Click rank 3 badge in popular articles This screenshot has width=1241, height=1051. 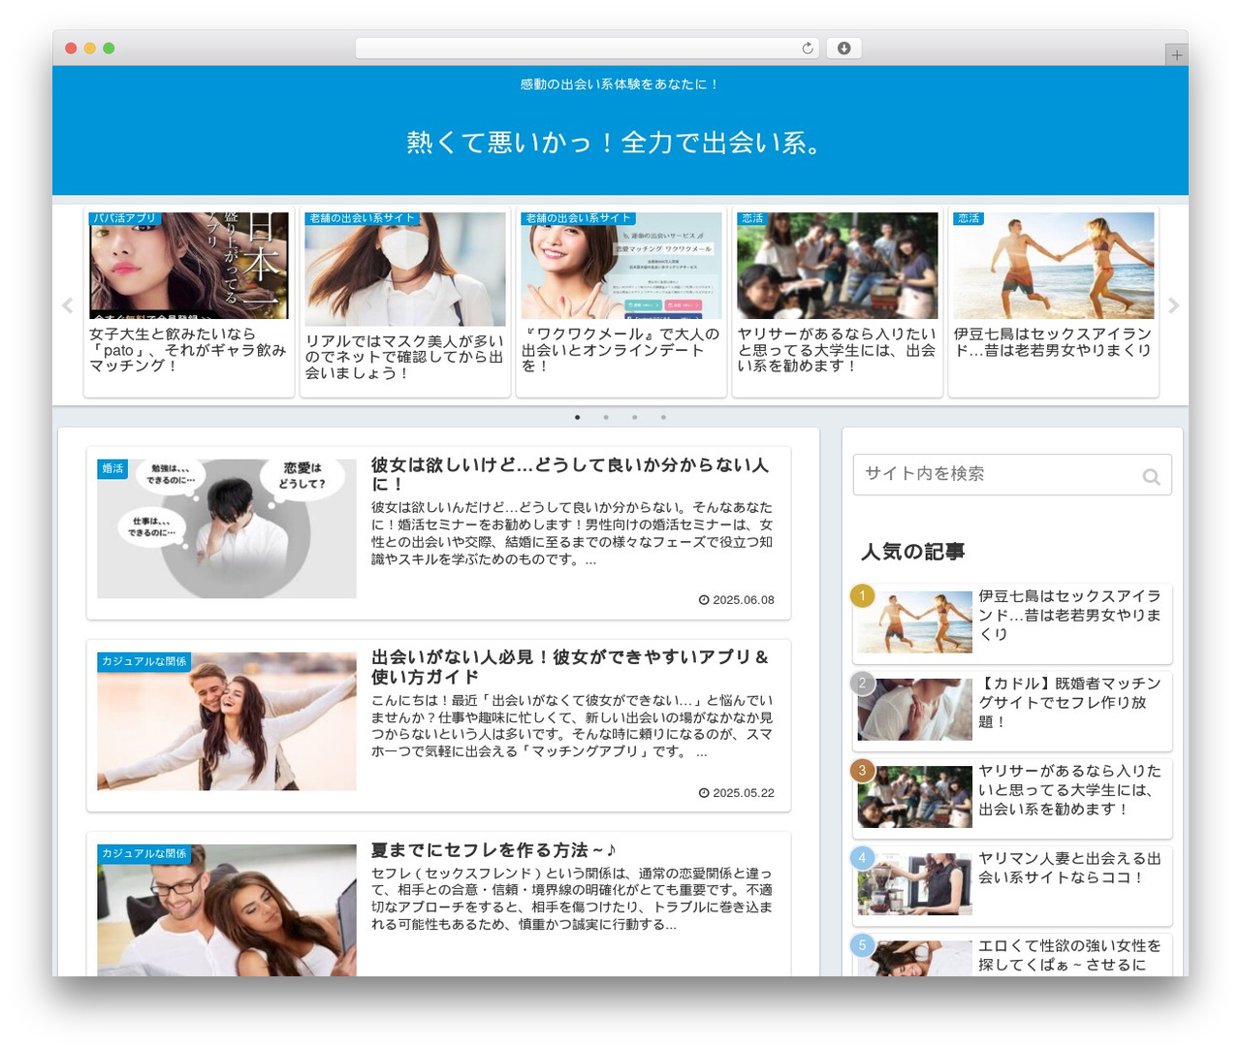click(x=862, y=770)
